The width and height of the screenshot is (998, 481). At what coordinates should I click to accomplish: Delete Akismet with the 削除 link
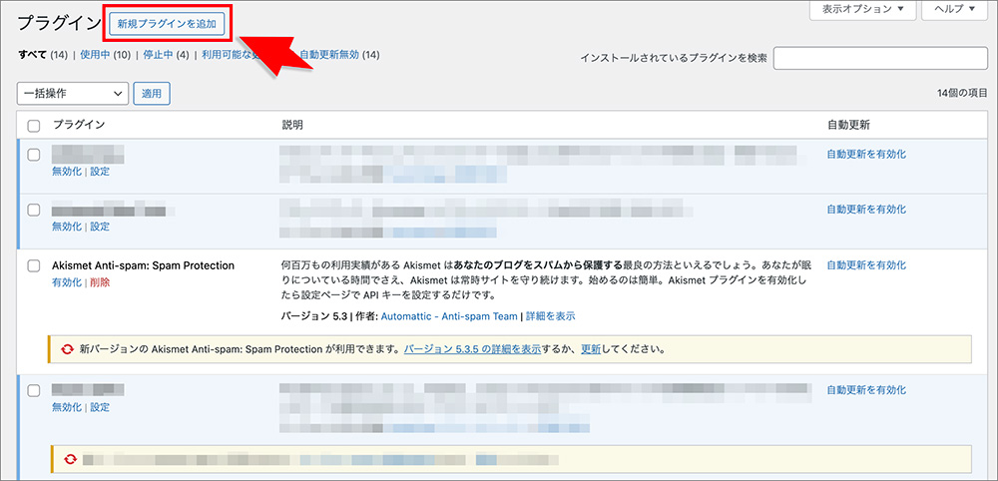point(99,282)
